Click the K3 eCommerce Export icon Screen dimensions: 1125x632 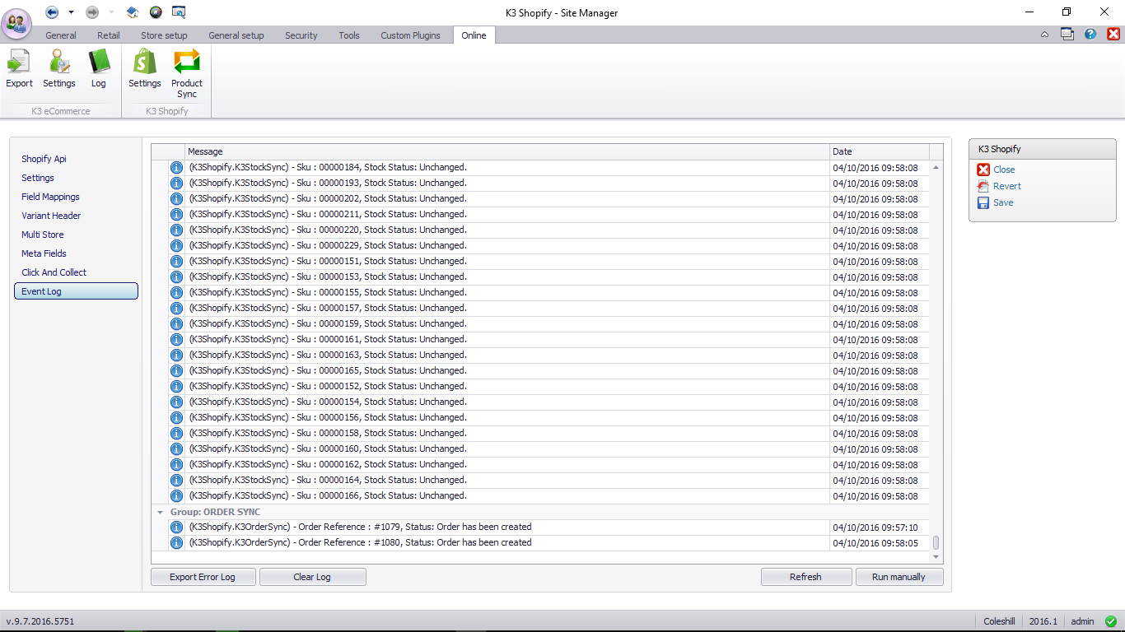(x=19, y=63)
